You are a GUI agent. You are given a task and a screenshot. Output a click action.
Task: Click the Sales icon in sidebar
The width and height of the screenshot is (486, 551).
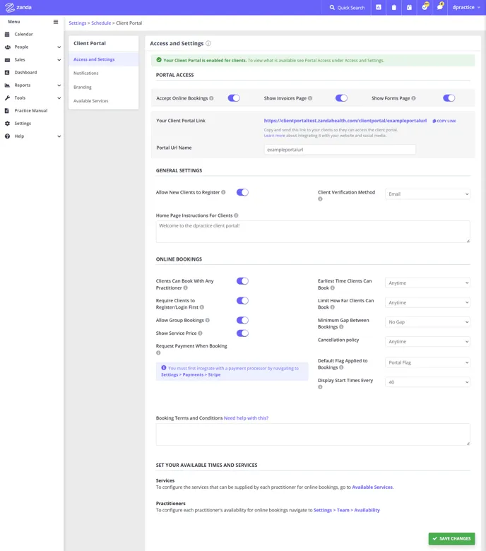pos(7,60)
